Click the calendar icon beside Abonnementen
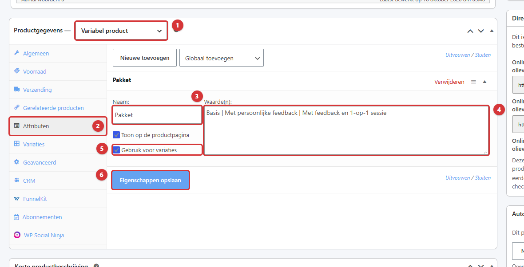 coord(16,217)
